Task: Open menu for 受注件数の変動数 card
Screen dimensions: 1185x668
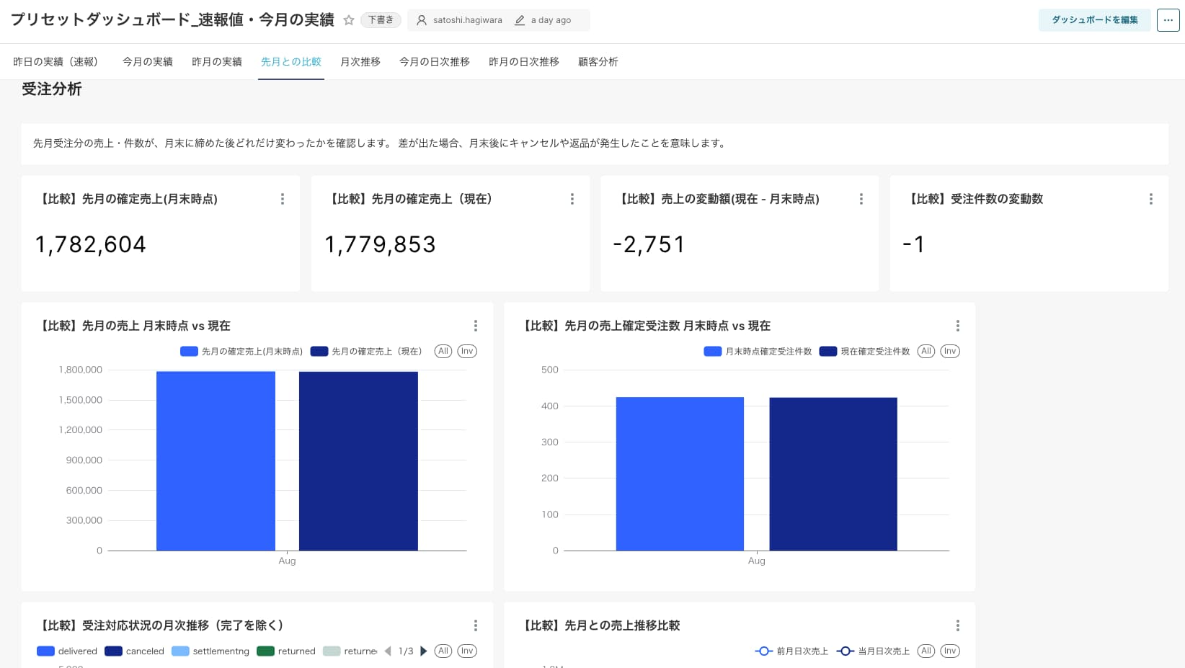Action: coord(1151,199)
